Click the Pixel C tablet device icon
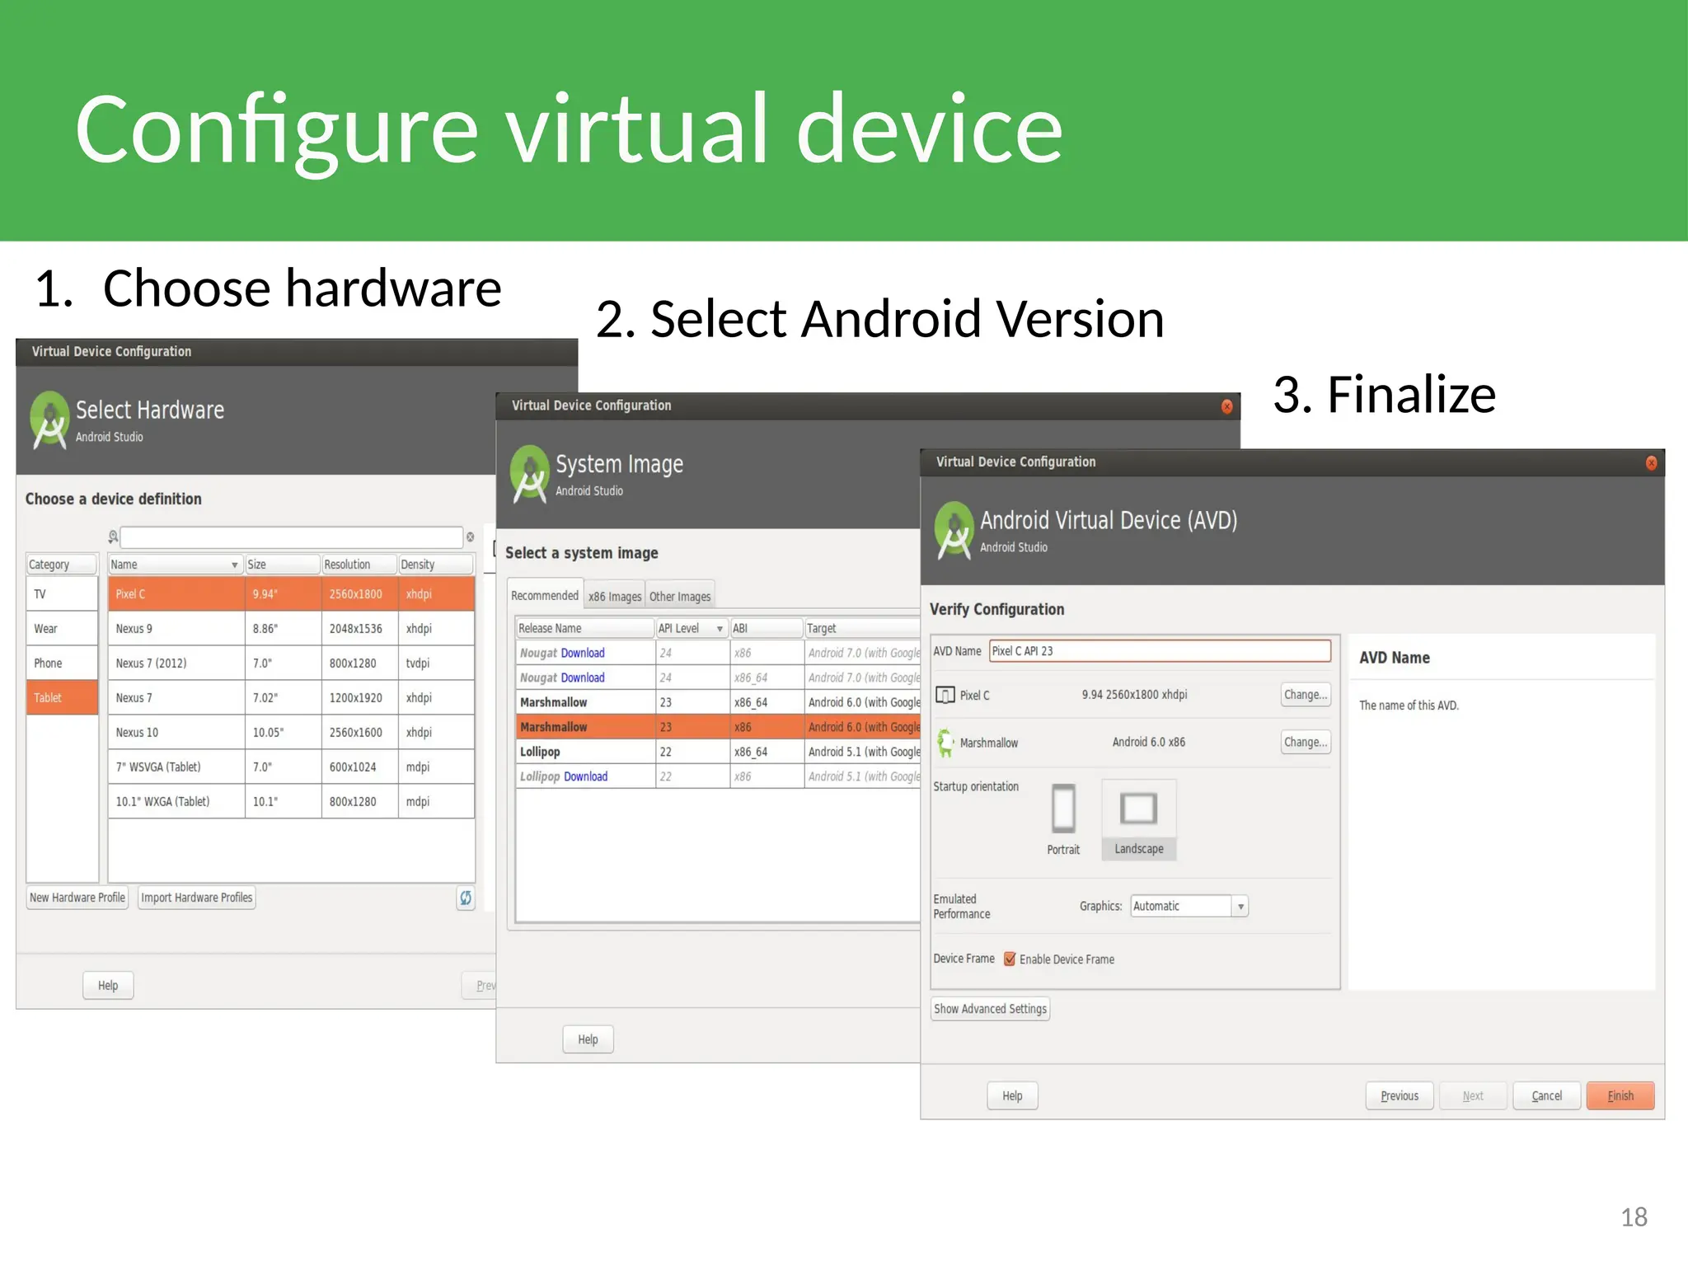This screenshot has height=1266, width=1688. point(945,695)
